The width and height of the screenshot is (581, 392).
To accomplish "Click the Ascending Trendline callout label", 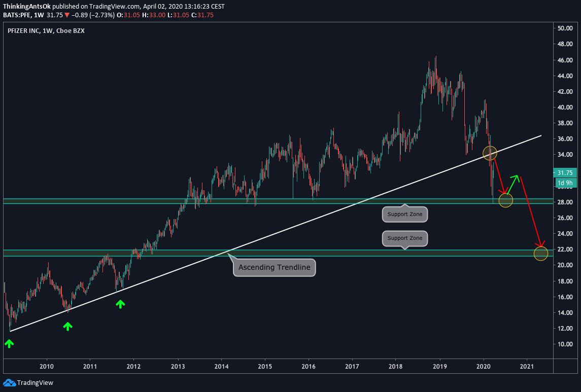I will (x=274, y=267).
